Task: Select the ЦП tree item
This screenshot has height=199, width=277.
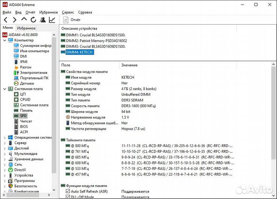Action: coord(20,94)
